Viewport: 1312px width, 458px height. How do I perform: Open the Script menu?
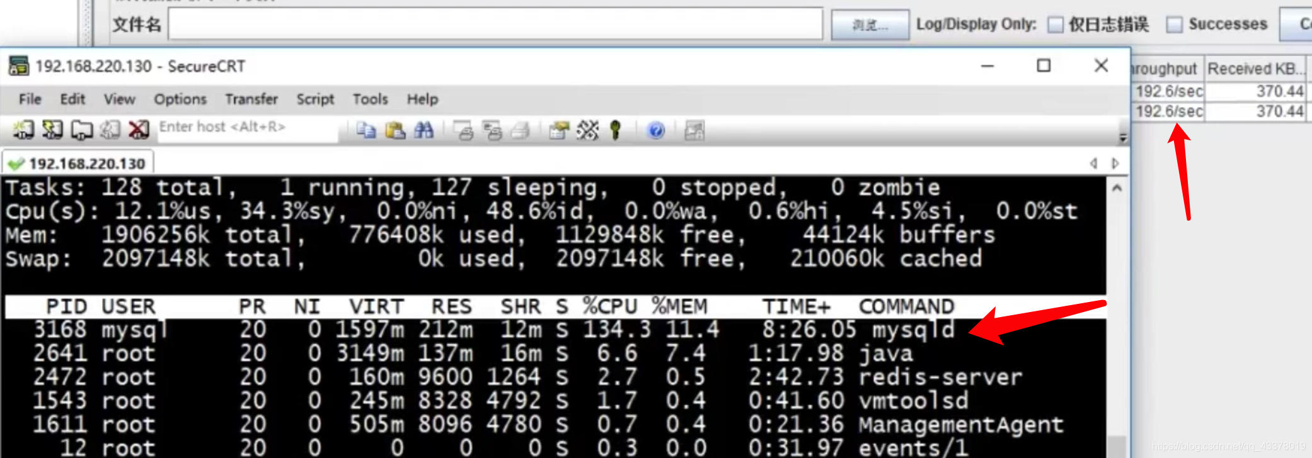(315, 99)
